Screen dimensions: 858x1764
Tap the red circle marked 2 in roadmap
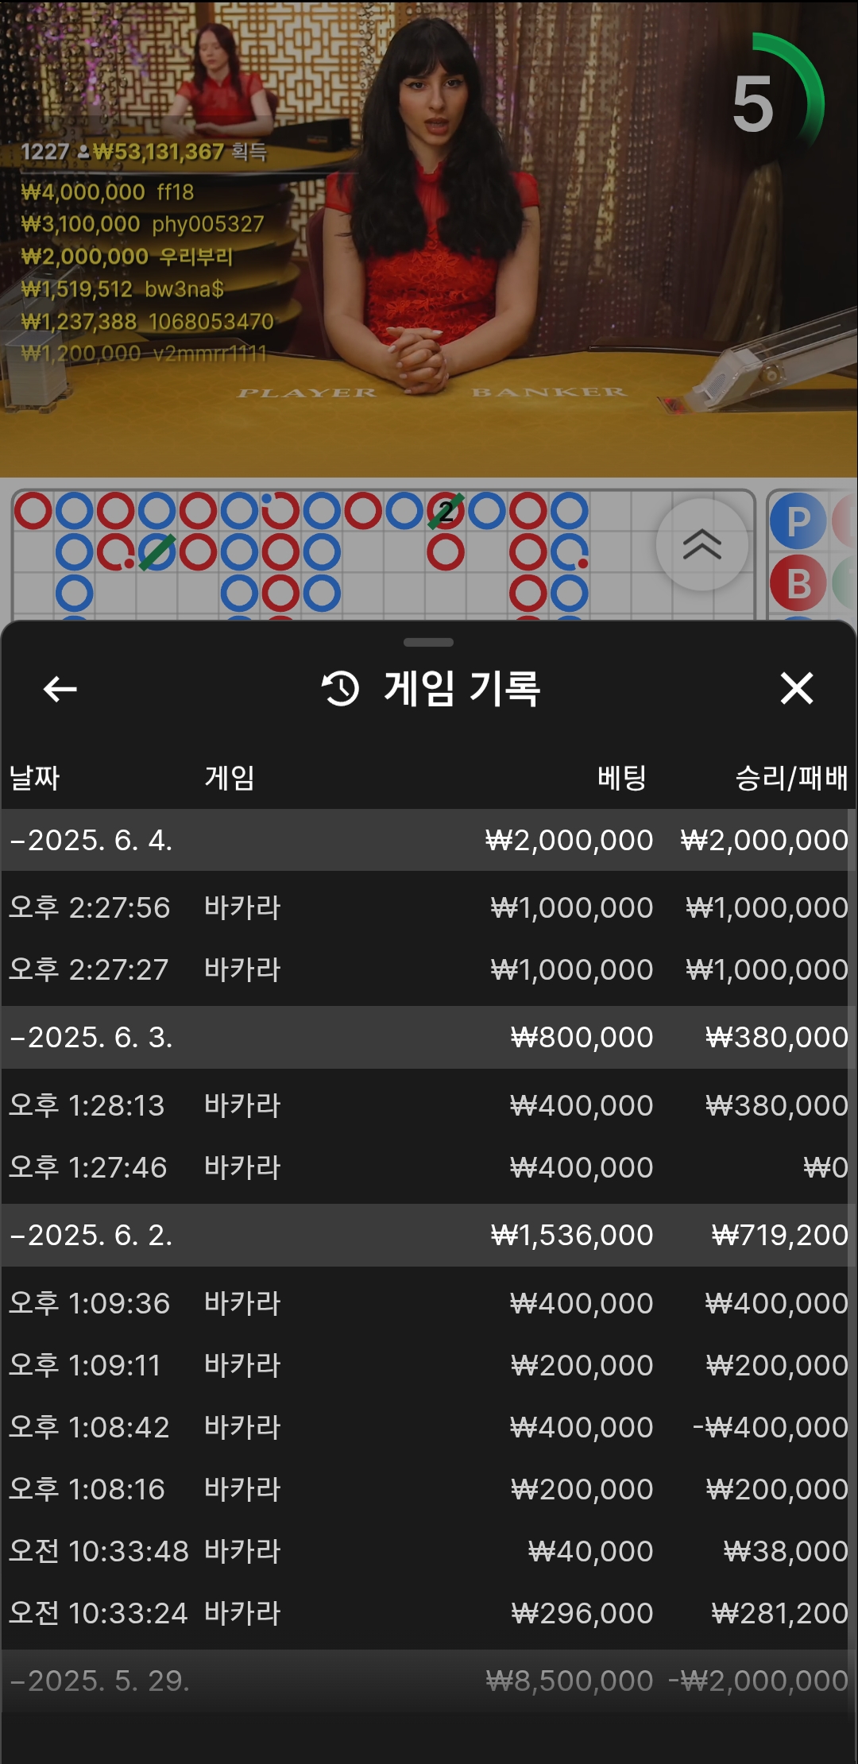pos(446,511)
